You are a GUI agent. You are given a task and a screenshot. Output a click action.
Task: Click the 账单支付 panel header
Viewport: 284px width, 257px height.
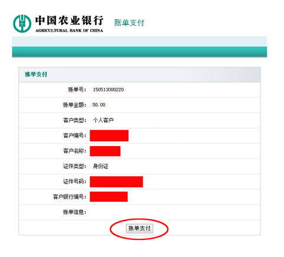tap(140, 74)
